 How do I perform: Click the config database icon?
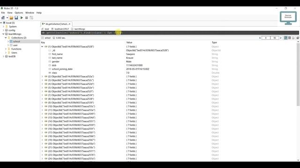[7, 30]
